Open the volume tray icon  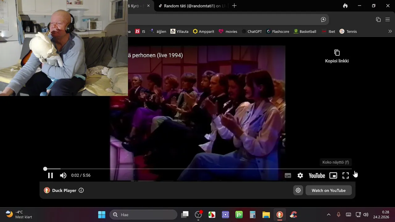click(366, 215)
